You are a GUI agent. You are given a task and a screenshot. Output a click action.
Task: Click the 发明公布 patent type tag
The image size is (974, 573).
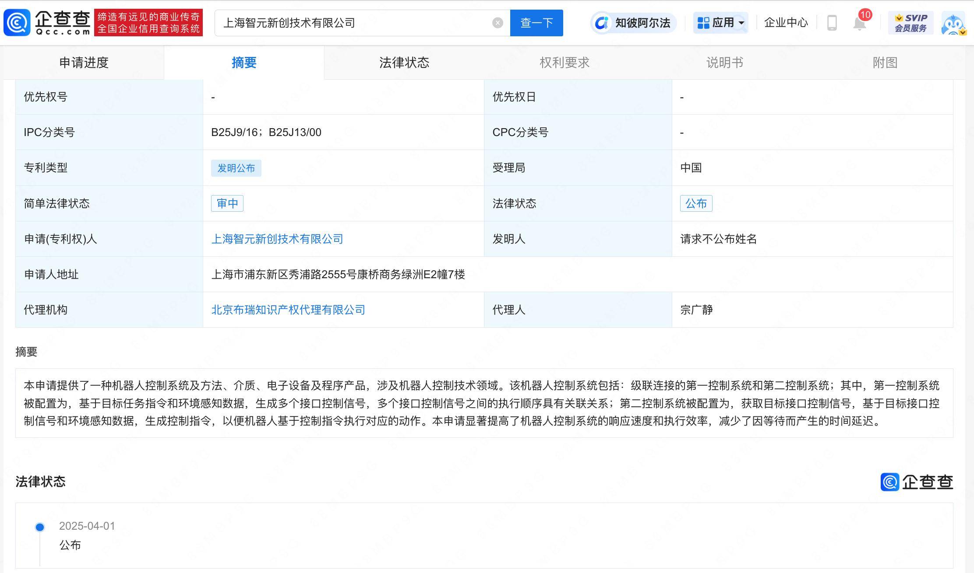click(236, 168)
